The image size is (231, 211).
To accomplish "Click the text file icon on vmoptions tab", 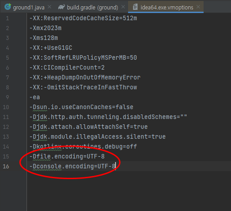I will (135, 7).
